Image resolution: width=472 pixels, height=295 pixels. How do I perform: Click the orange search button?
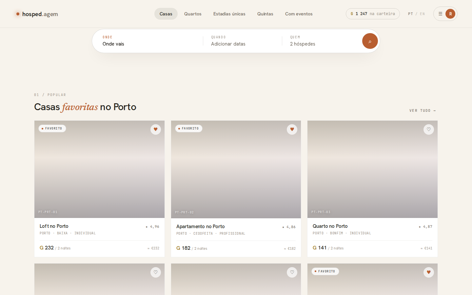click(370, 41)
